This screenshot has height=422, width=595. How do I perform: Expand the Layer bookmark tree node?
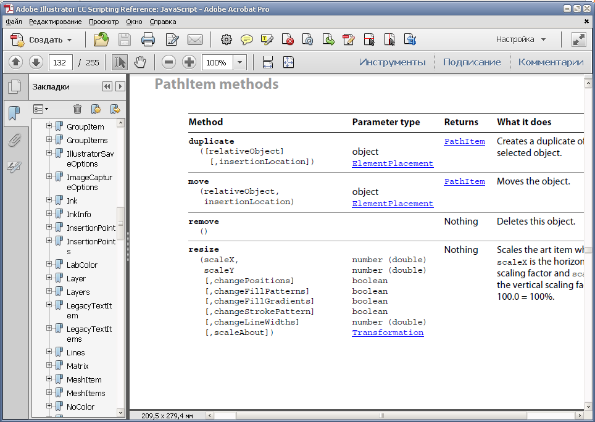click(x=49, y=278)
